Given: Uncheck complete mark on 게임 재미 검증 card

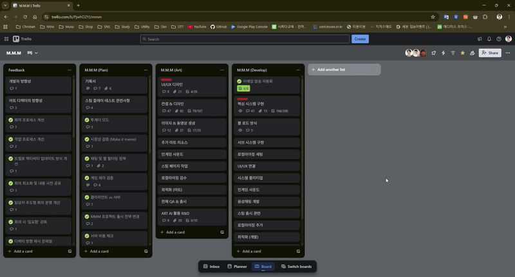Looking at the screenshot, I should click(x=87, y=178).
